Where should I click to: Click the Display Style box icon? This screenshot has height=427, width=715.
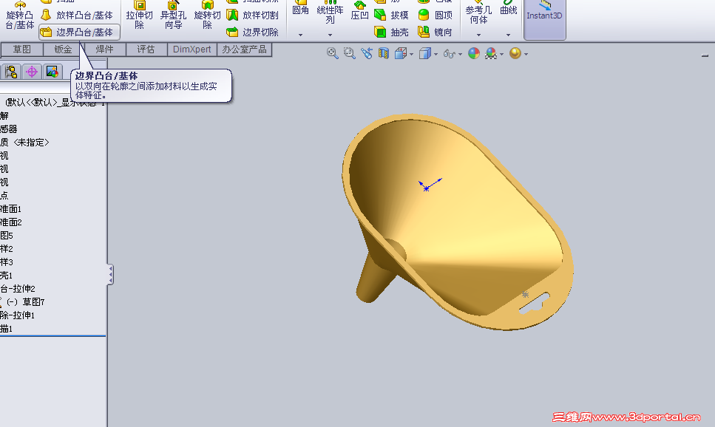pyautogui.click(x=424, y=54)
